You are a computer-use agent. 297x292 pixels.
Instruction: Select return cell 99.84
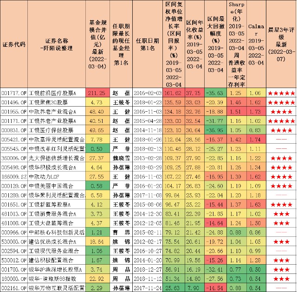coord(174,195)
